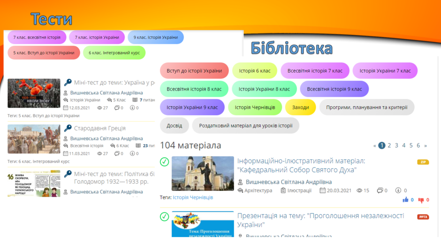
Task: Filter library by 'Історія України 8 клас'
Action: click(264, 89)
